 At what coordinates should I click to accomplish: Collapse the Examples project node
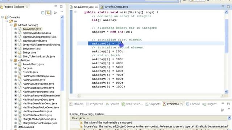tap(3, 17)
